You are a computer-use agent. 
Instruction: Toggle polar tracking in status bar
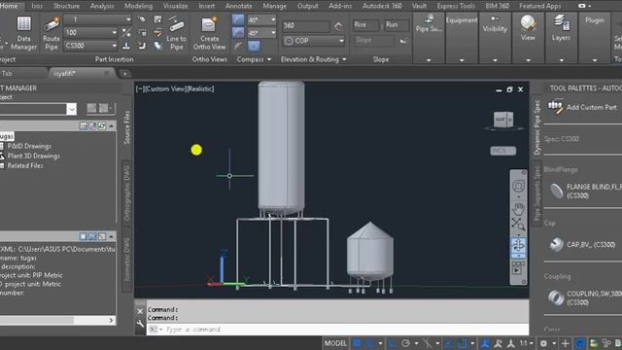tap(405, 343)
